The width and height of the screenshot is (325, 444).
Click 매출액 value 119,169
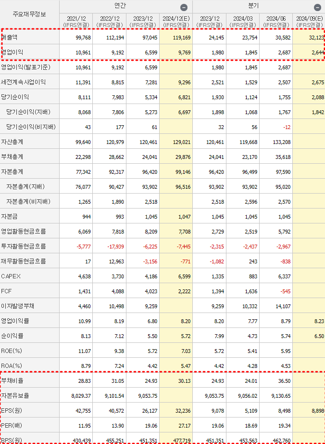181,38
